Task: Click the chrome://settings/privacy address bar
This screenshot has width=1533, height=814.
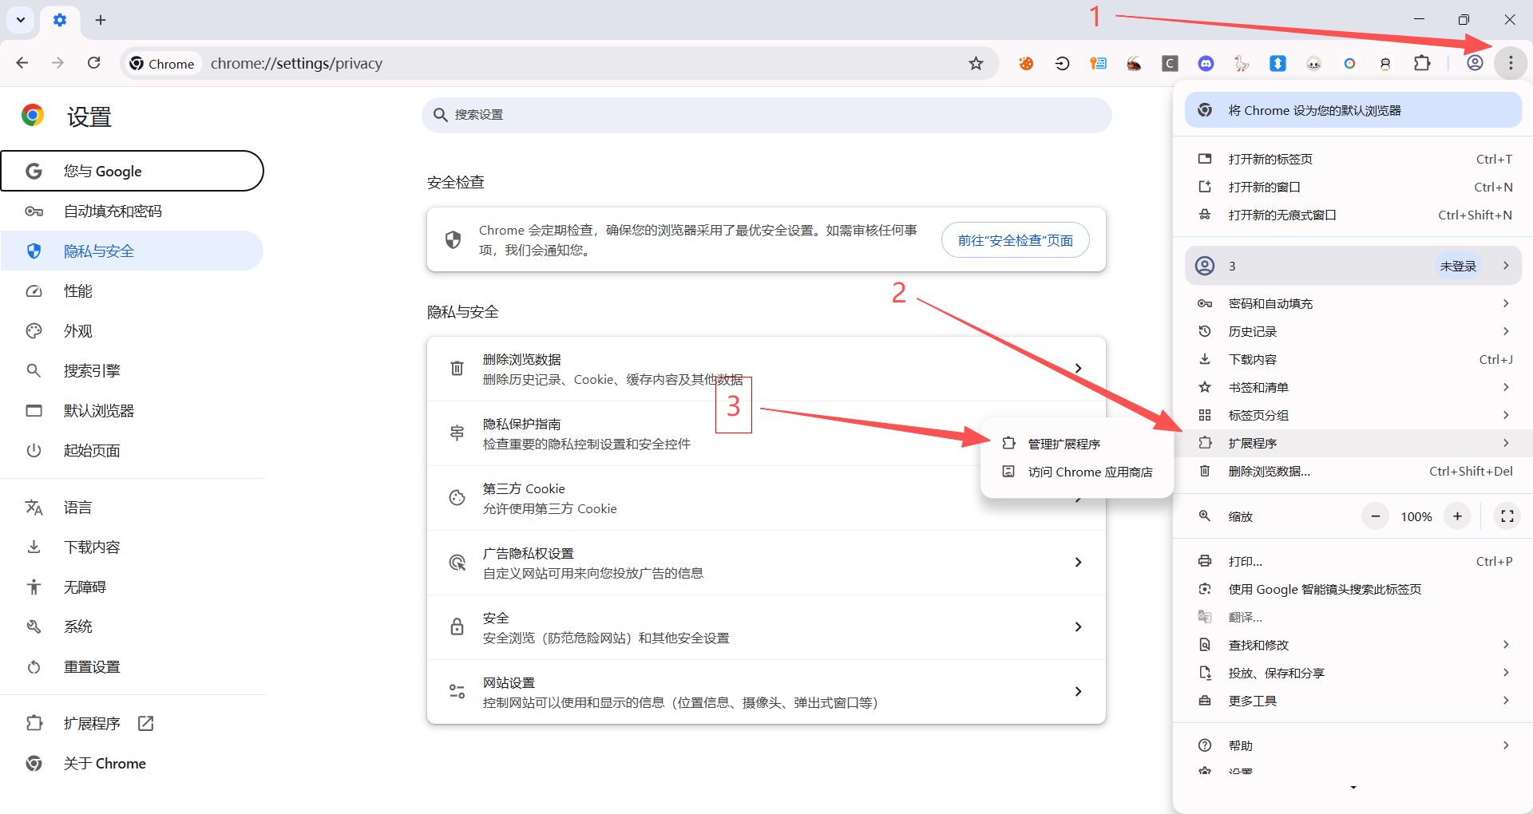Action: (x=559, y=63)
